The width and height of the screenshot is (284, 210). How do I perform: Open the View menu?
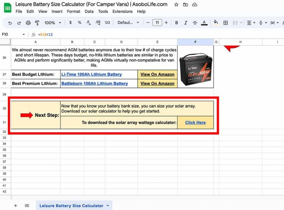(42, 12)
